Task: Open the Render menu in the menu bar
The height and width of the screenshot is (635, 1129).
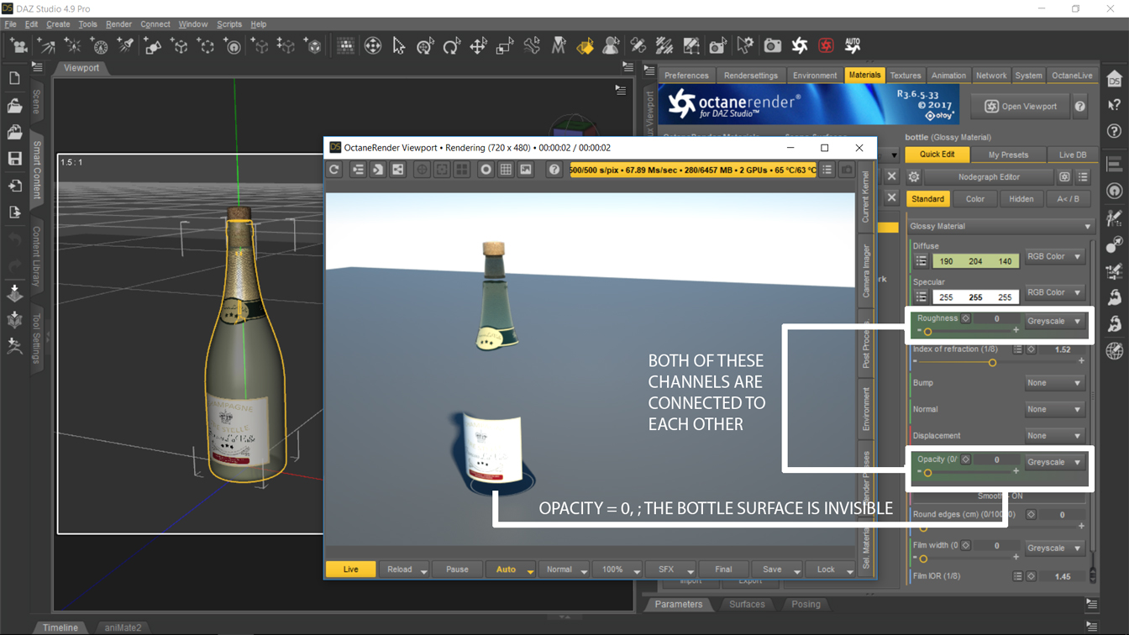Action: (118, 24)
